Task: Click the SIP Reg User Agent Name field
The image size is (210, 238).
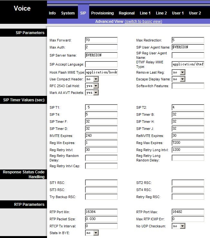Action: coord(188,55)
